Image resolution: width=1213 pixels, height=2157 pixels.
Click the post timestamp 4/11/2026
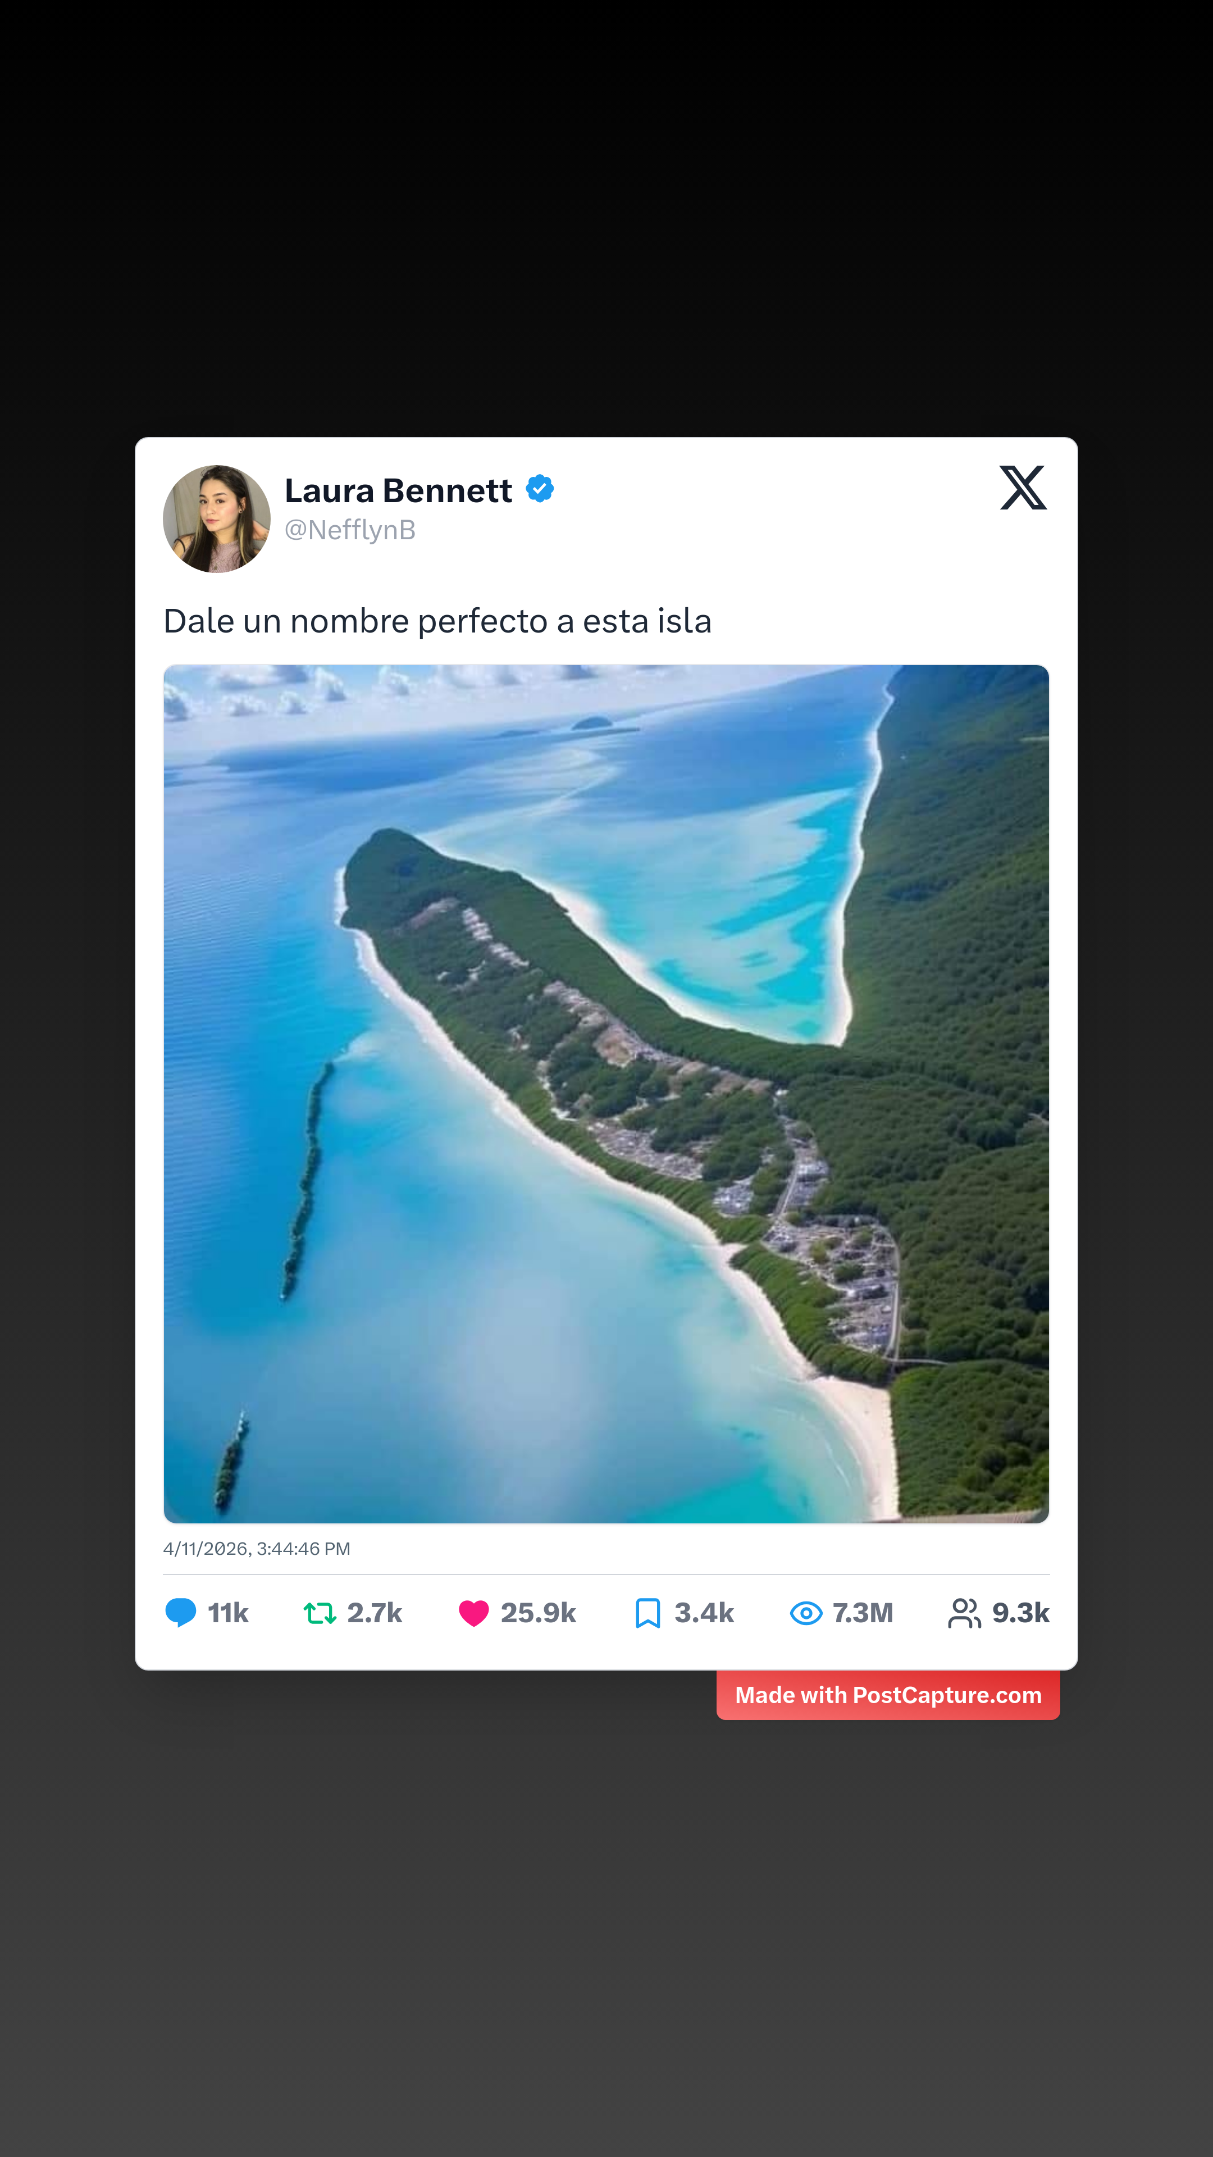[256, 1548]
